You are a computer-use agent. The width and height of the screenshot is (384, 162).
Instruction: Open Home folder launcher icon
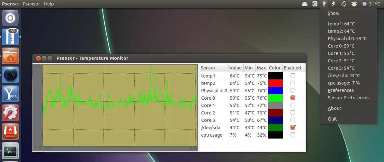(10, 56)
